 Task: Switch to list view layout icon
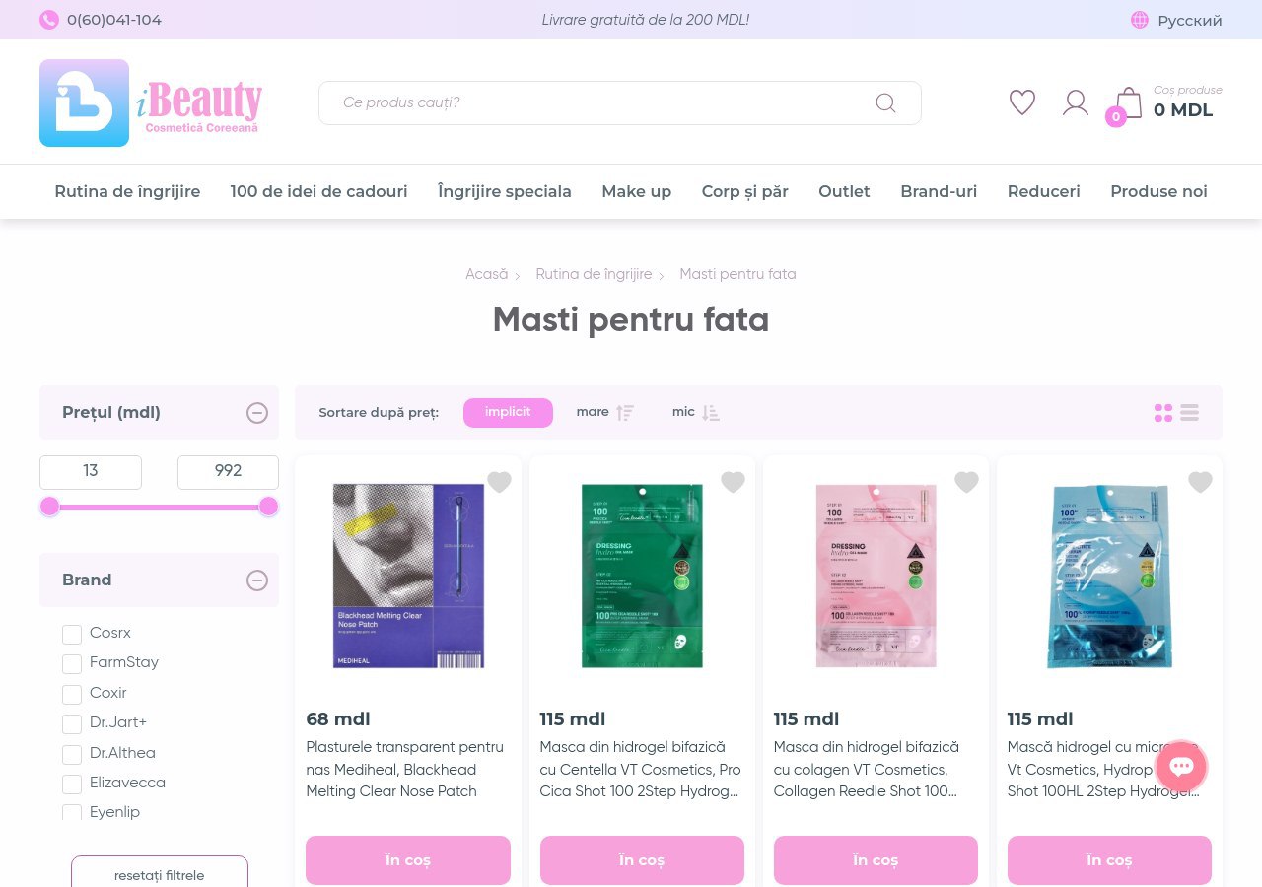1189,413
